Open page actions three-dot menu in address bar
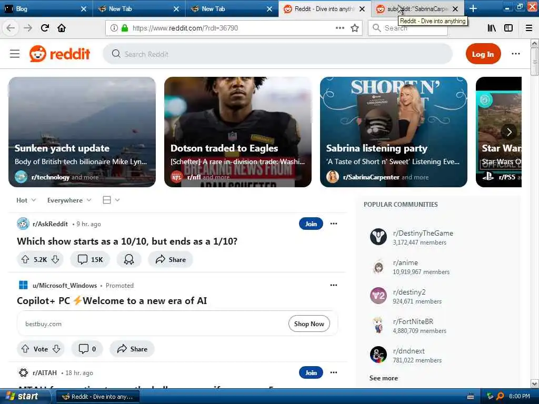 340,28
